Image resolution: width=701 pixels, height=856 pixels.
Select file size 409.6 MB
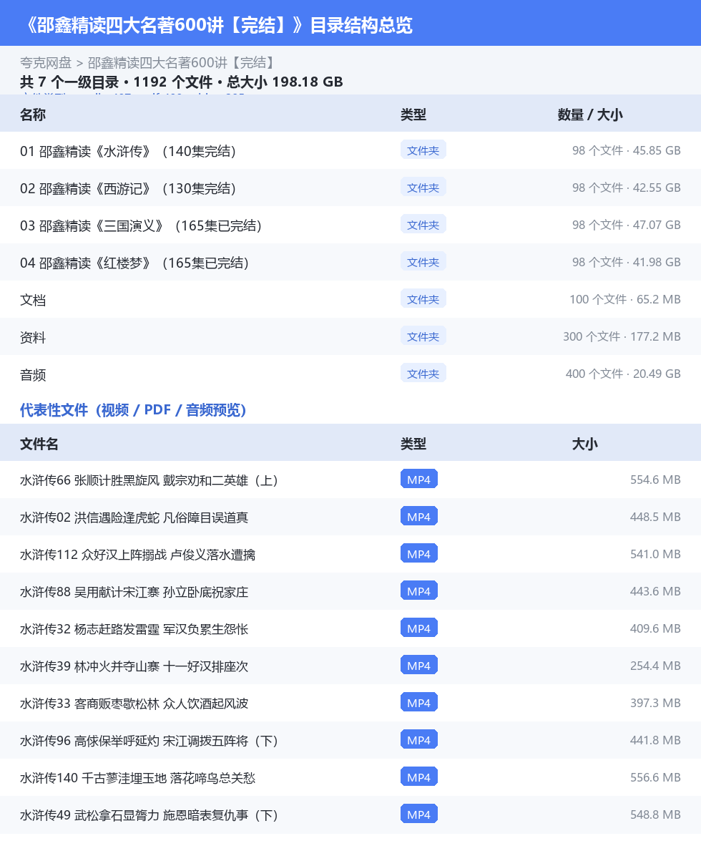pyautogui.click(x=655, y=629)
